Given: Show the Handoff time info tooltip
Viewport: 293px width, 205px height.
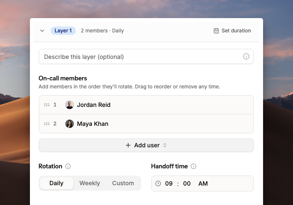Looking at the screenshot, I should tap(194, 166).
